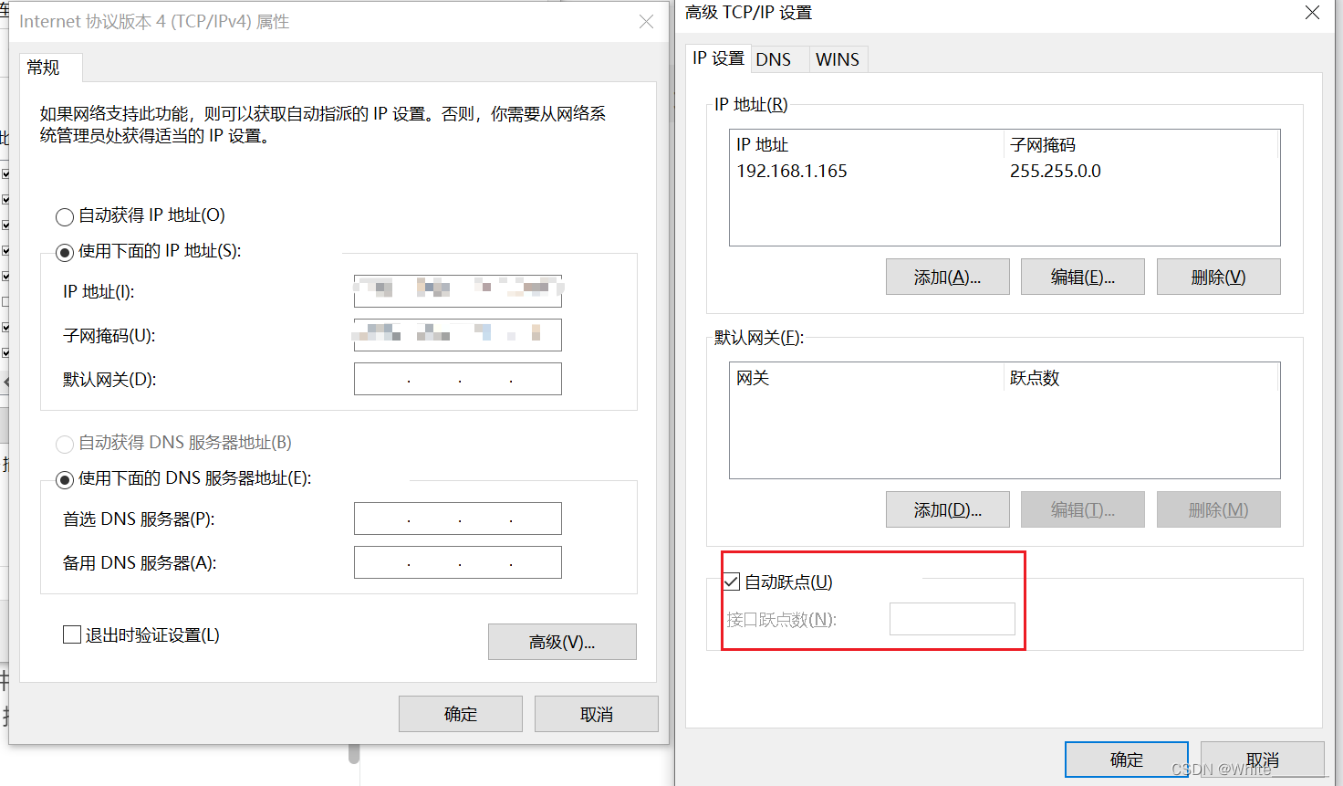The image size is (1343, 786).
Task: Select 使用下面的 IP 地址 option
Action: (64, 251)
